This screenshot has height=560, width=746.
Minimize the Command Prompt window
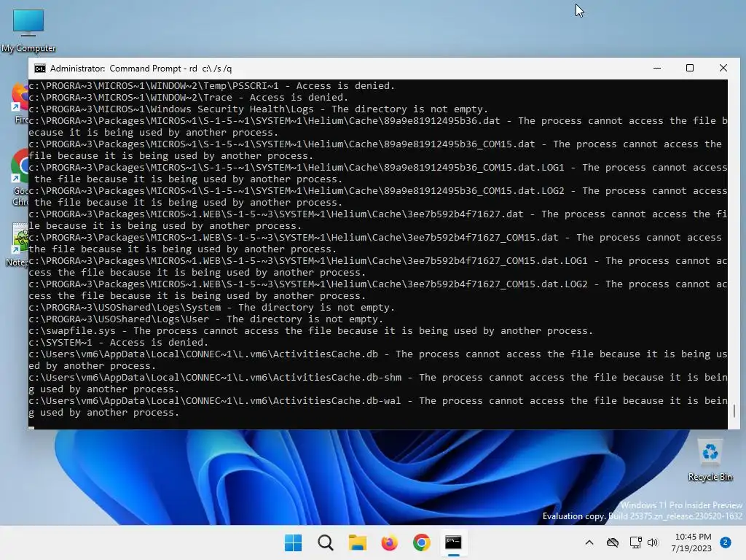(657, 68)
